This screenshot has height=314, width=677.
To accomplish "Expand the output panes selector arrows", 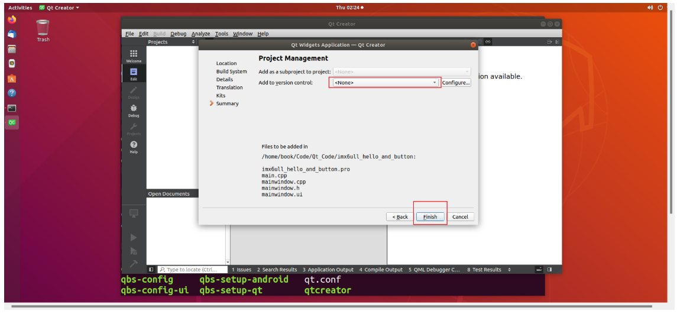I will (510, 270).
